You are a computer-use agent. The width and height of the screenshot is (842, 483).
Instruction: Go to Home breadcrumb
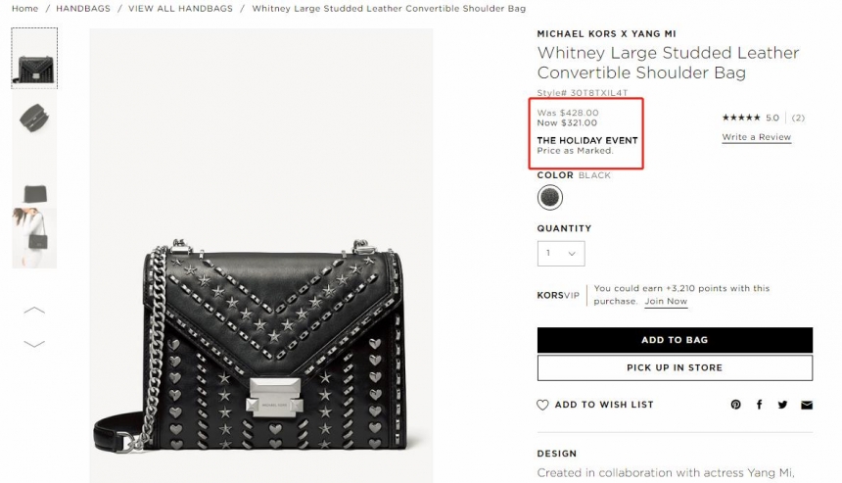24,9
